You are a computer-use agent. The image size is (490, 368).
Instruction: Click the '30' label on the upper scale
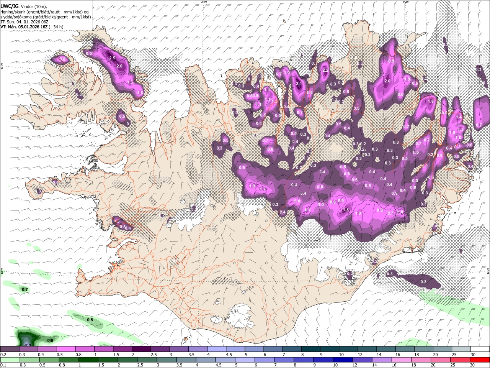pos(473,355)
